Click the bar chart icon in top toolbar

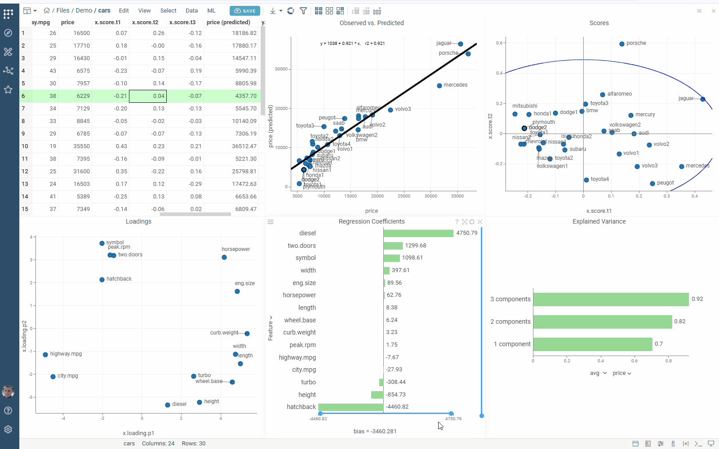point(377,11)
